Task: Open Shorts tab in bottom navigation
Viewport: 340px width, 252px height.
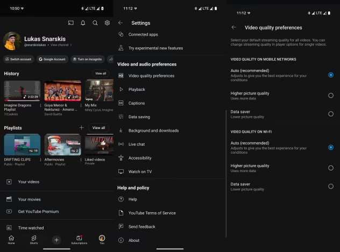Action: pos(34,240)
